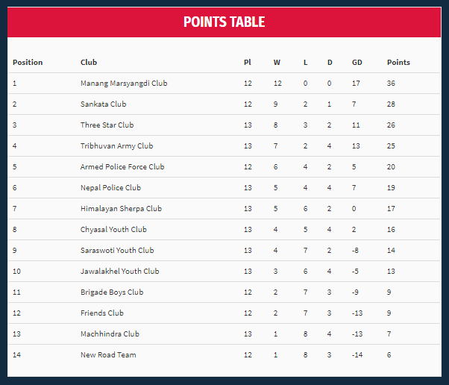Click Jawalakhel Youth Club name
The width and height of the screenshot is (449, 385).
click(x=119, y=272)
